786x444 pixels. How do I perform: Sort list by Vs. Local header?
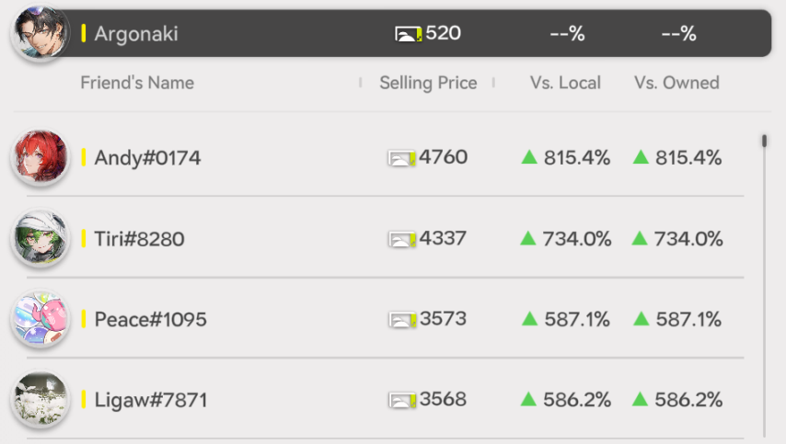(x=565, y=83)
